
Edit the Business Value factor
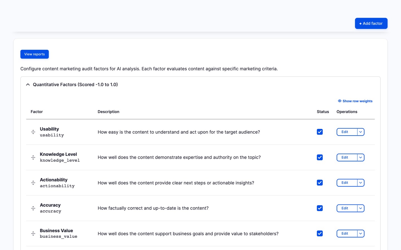347,234
